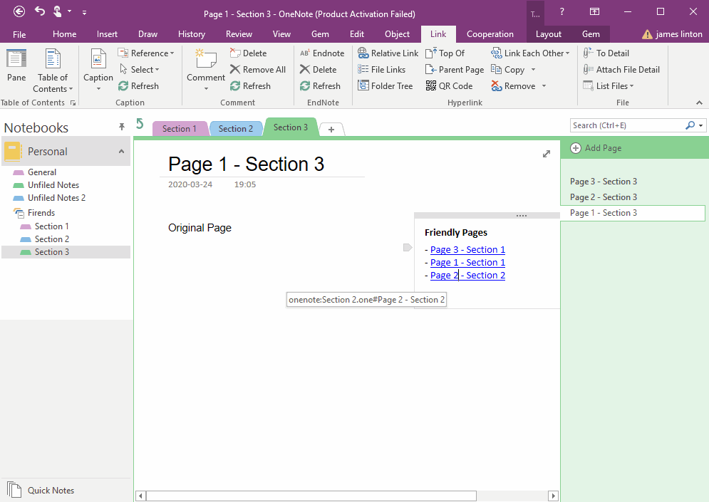Switch to the Cooperation ribbon tab
Viewport: 709px width, 502px height.
pos(490,34)
